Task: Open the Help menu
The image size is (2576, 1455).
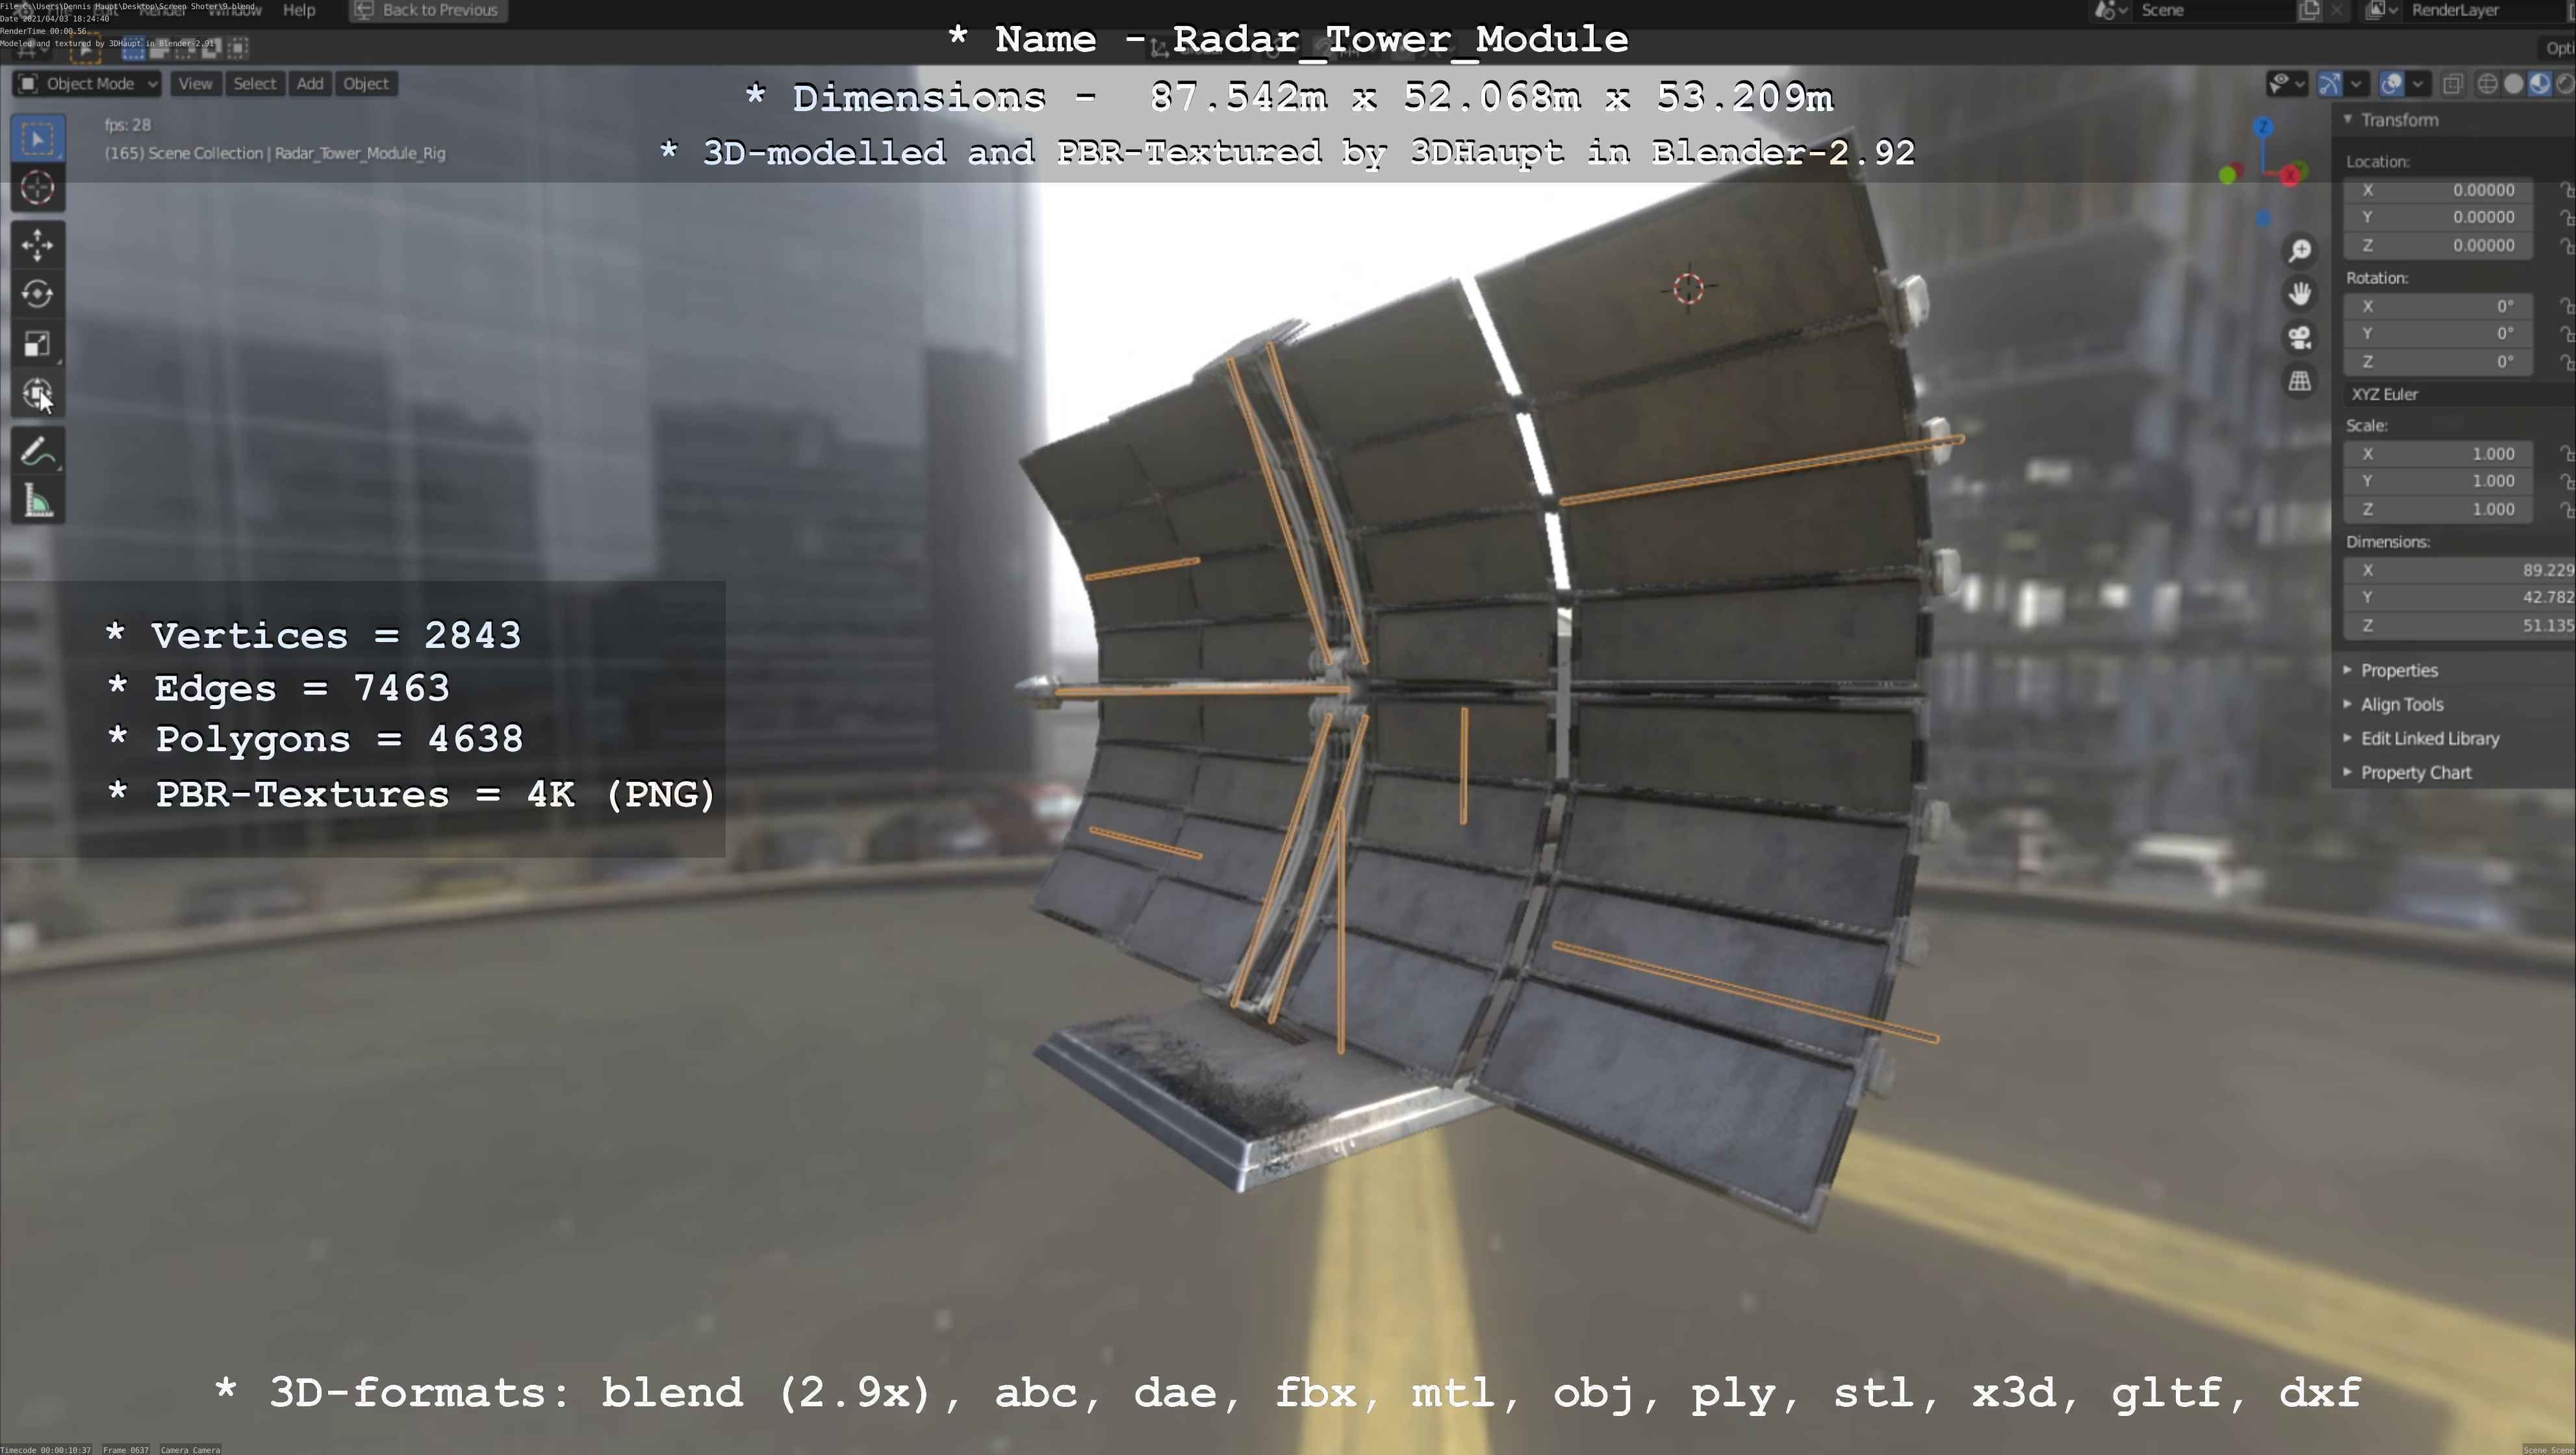Action: point(299,10)
